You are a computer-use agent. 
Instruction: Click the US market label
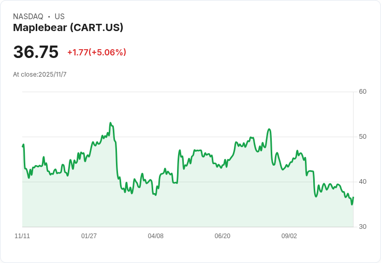[x=60, y=17]
